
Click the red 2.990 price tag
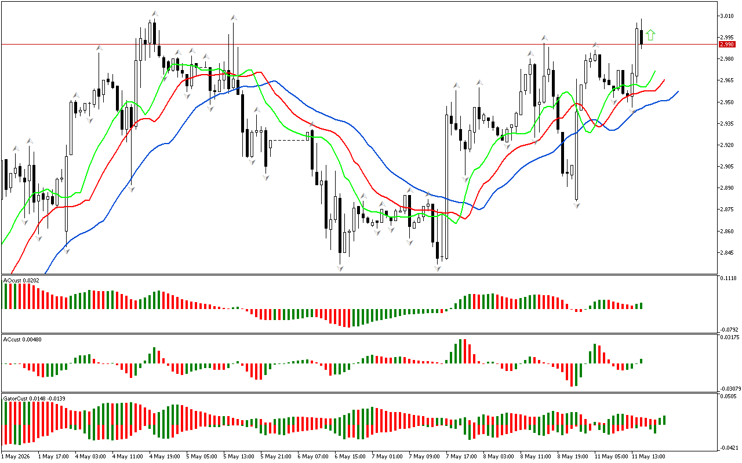pos(726,45)
